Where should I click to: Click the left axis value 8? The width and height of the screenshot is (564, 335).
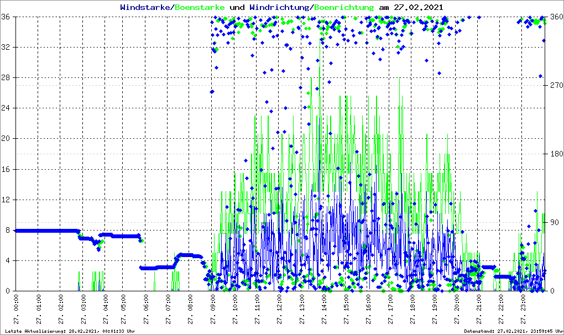click(8, 230)
